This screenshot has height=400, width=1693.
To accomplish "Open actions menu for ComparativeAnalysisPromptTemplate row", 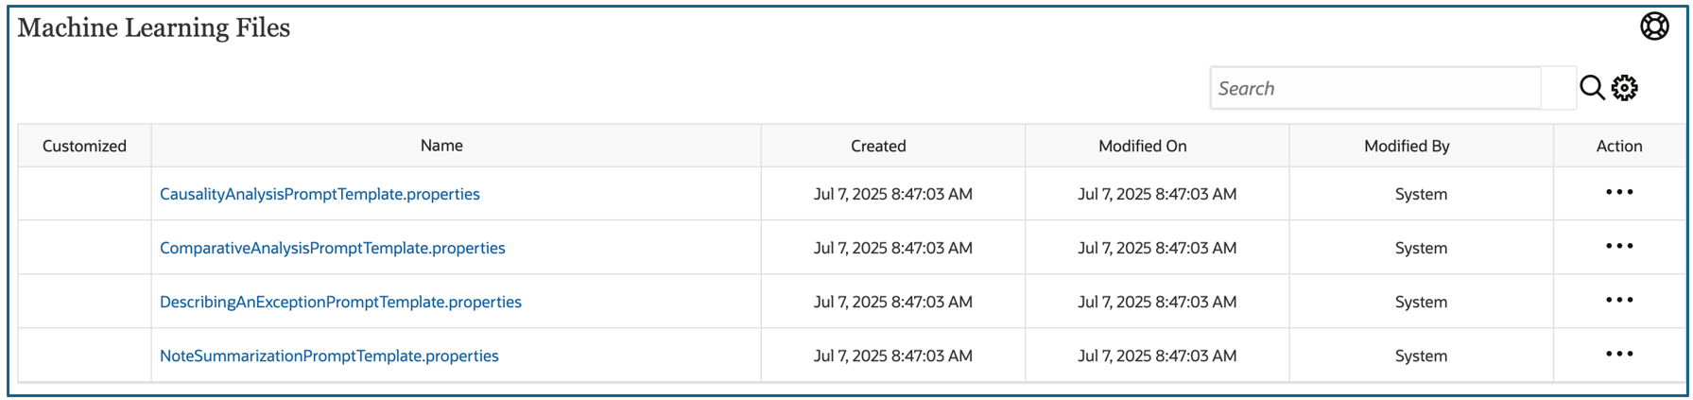I will [x=1619, y=247].
